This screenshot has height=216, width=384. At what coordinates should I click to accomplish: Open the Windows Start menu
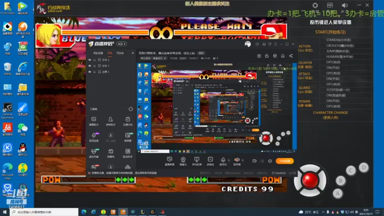pos(5,212)
